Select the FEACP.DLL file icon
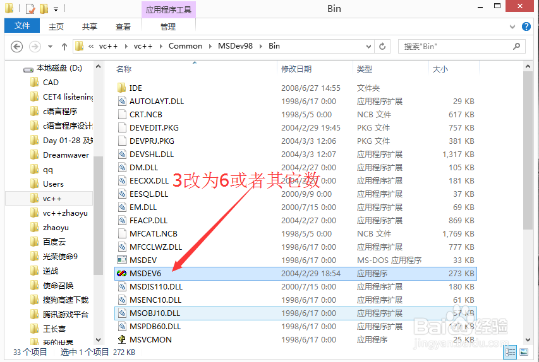The width and height of the screenshot is (539, 362). (x=122, y=220)
